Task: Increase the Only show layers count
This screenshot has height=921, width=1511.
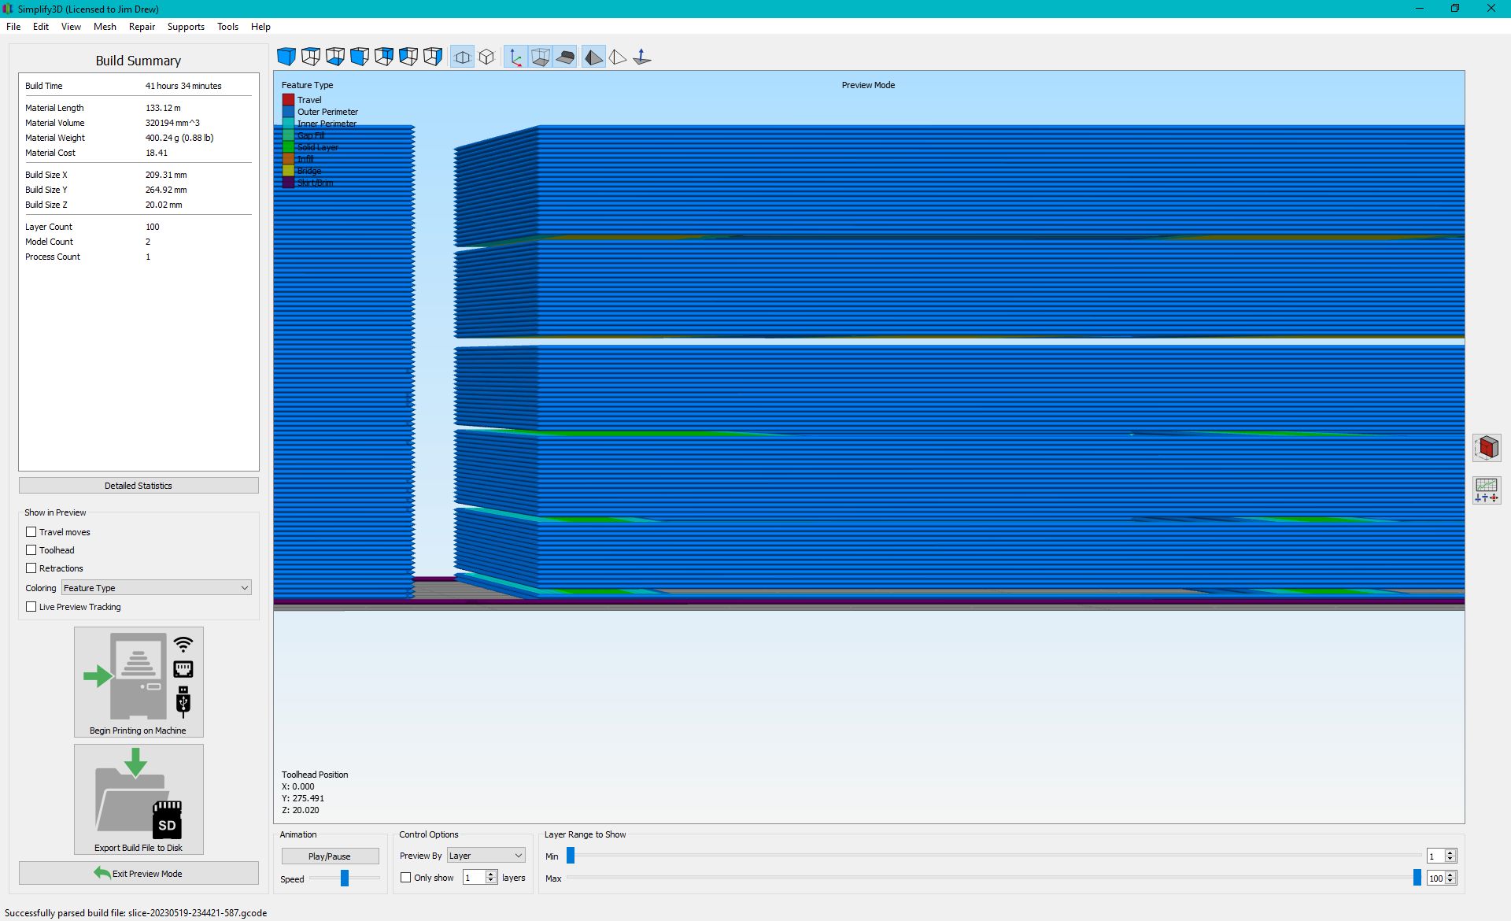Action: 491,874
